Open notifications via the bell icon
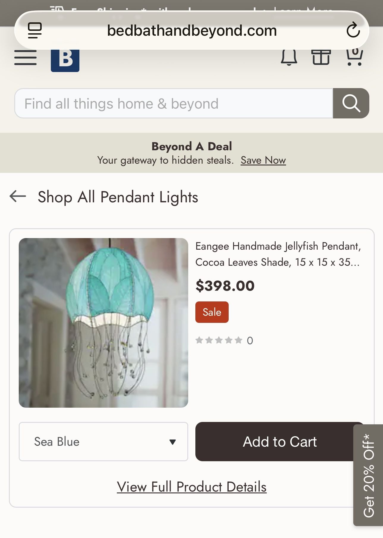 pos(289,58)
